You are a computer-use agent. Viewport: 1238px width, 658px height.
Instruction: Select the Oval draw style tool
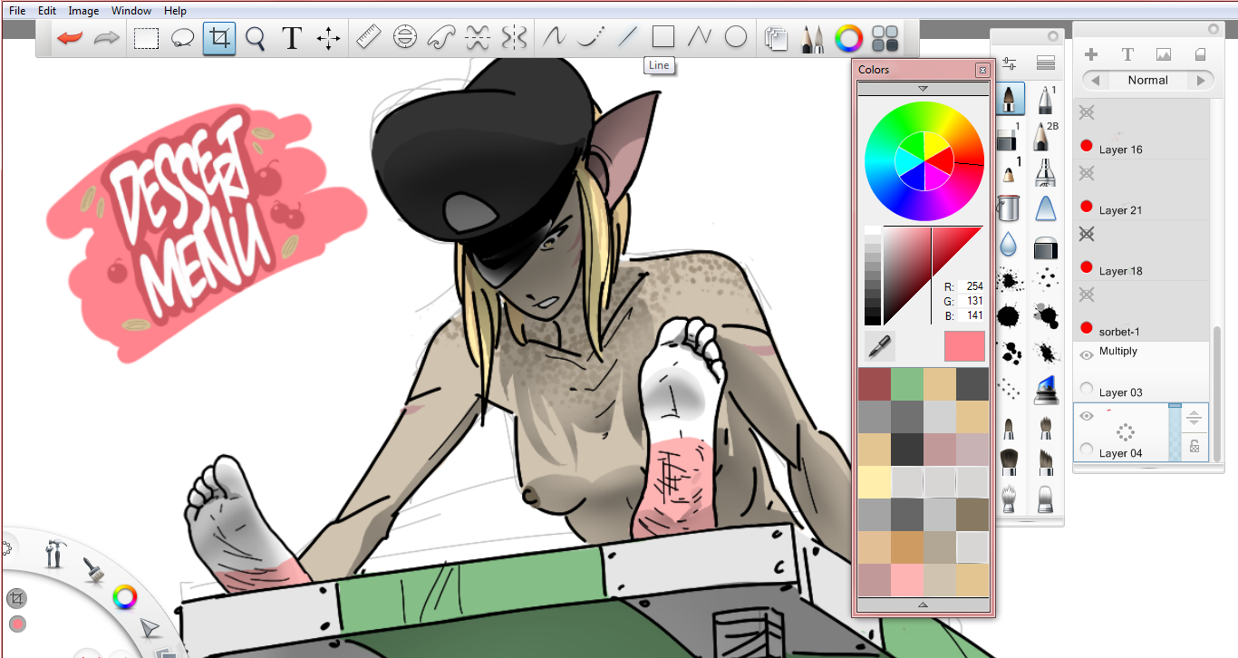click(x=736, y=37)
